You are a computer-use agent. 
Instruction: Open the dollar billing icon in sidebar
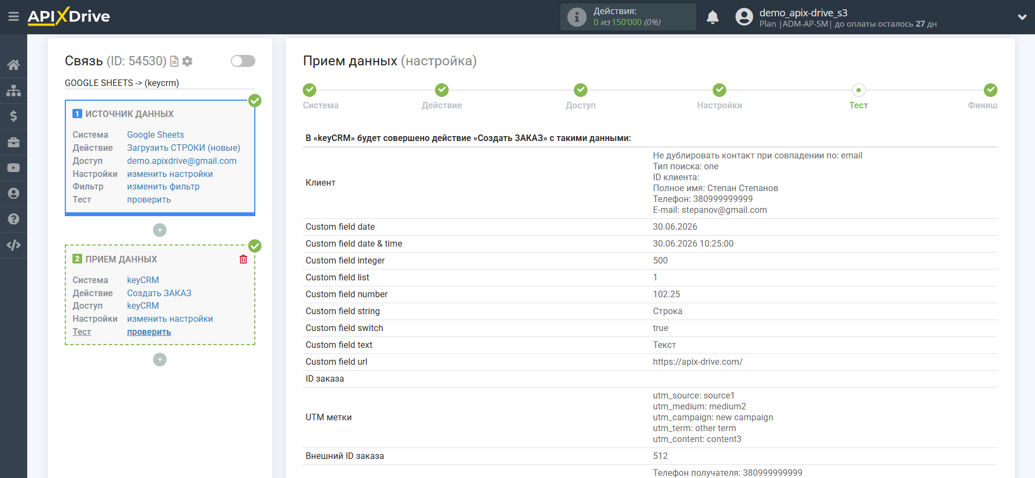pyautogui.click(x=14, y=116)
